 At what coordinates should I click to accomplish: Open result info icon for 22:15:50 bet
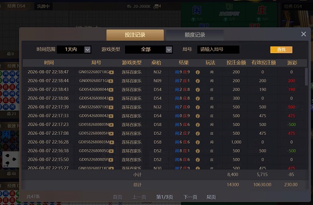(198, 160)
